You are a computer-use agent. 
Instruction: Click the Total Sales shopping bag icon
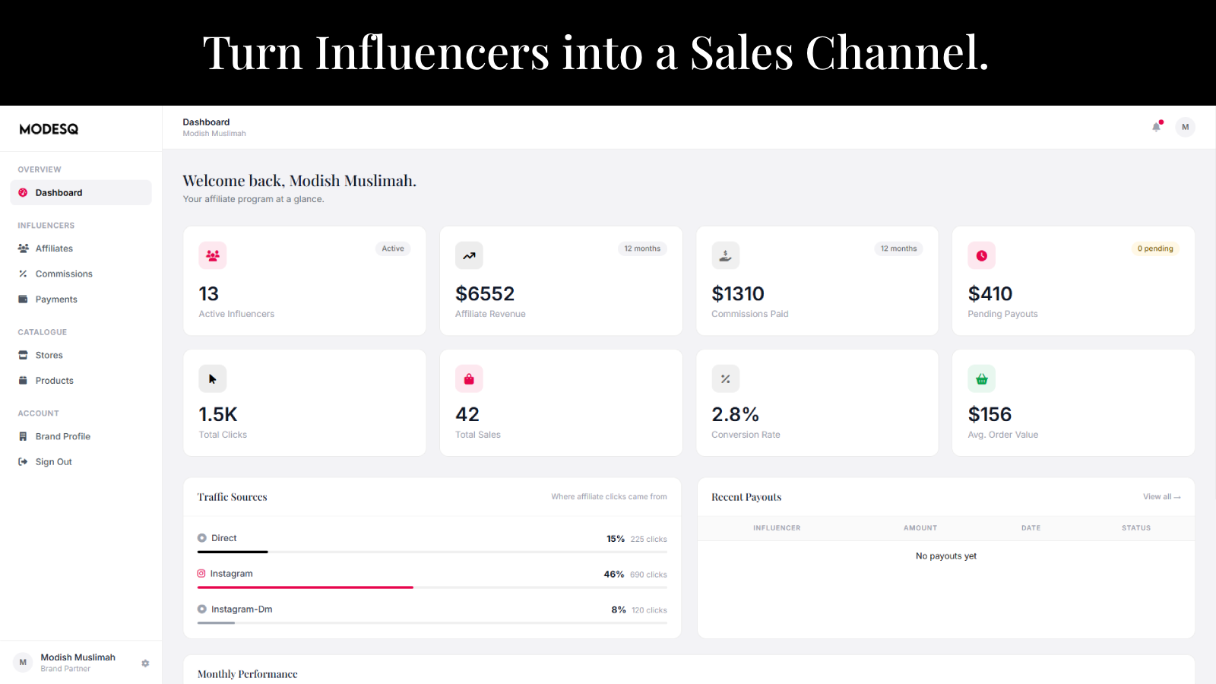(x=469, y=378)
